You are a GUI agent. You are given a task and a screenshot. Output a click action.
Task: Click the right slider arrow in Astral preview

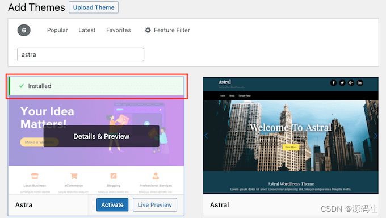click(375, 136)
